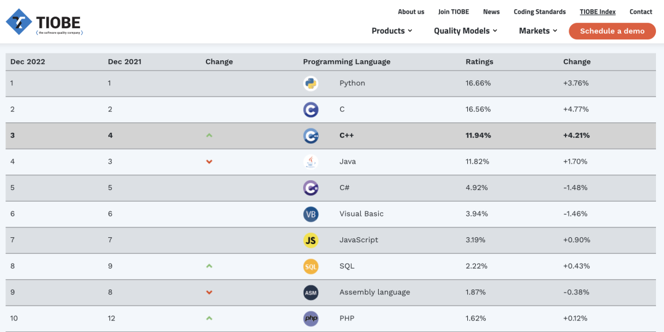Screen dimensions: 664x332
Task: Click the Python language icon
Action: coord(310,84)
